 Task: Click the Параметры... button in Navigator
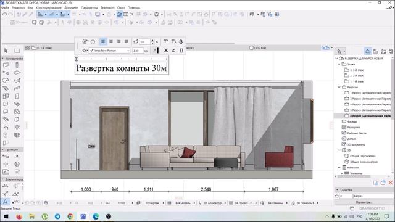tap(364, 202)
